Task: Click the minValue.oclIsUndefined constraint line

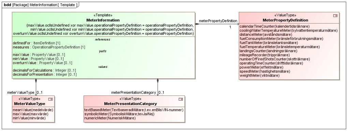Action: 112,29
